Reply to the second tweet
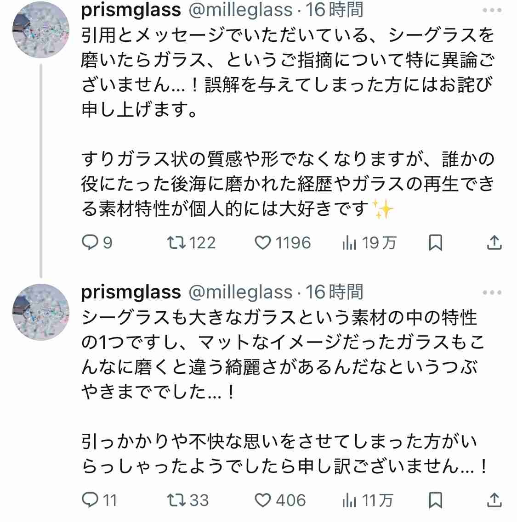The width and height of the screenshot is (517, 522). coord(90,500)
